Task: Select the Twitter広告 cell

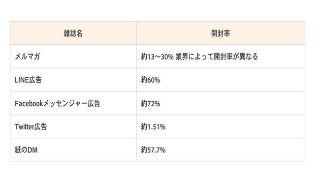Action: tap(73, 126)
